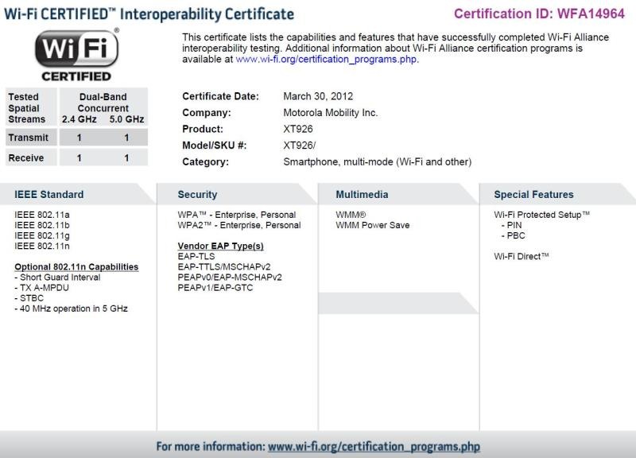636x458 pixels.
Task: Click the Receive row label
Action: tap(31, 157)
